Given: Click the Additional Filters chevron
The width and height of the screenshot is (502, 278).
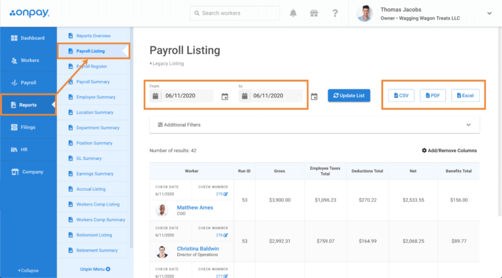Looking at the screenshot, I should [469, 125].
